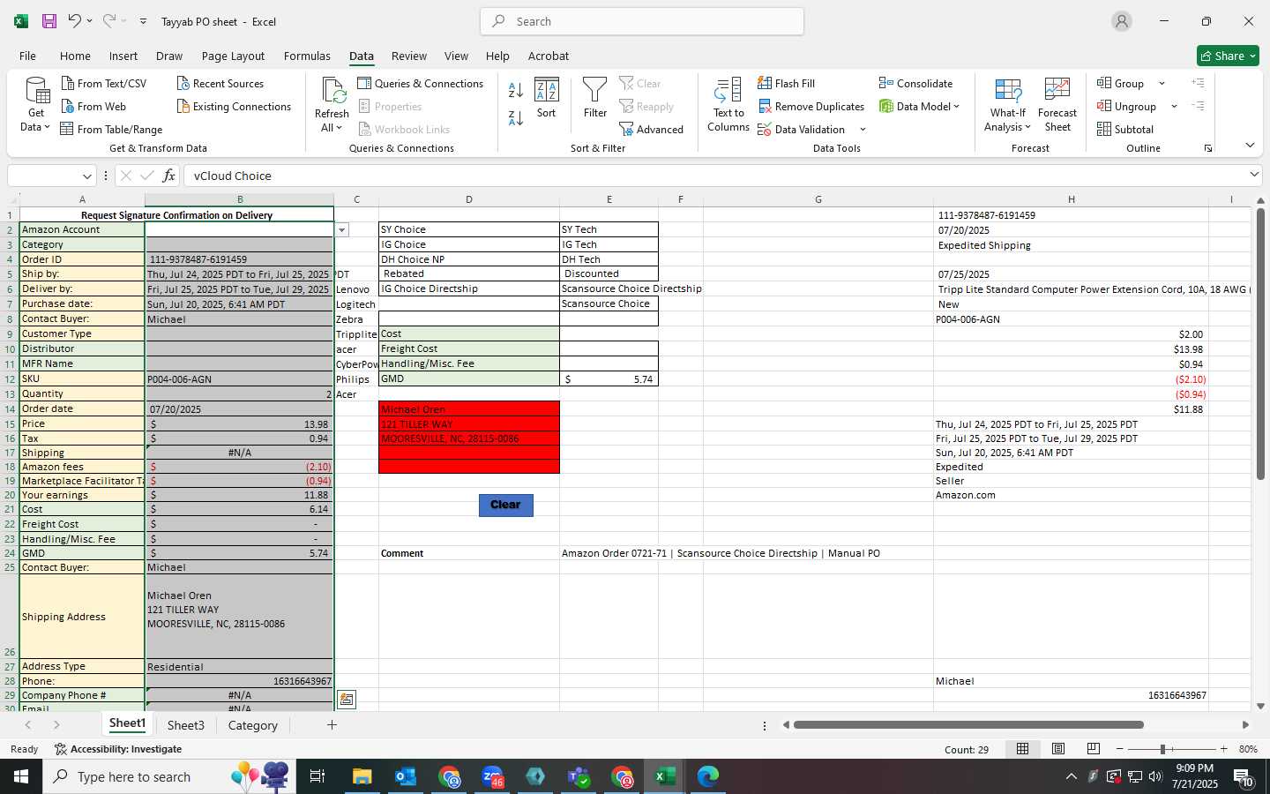Switch to the Review tab
The width and height of the screenshot is (1270, 794).
click(x=409, y=56)
